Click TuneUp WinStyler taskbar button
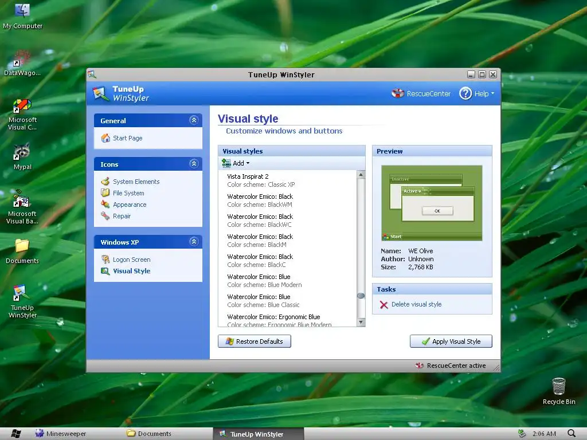The image size is (587, 440). (259, 434)
